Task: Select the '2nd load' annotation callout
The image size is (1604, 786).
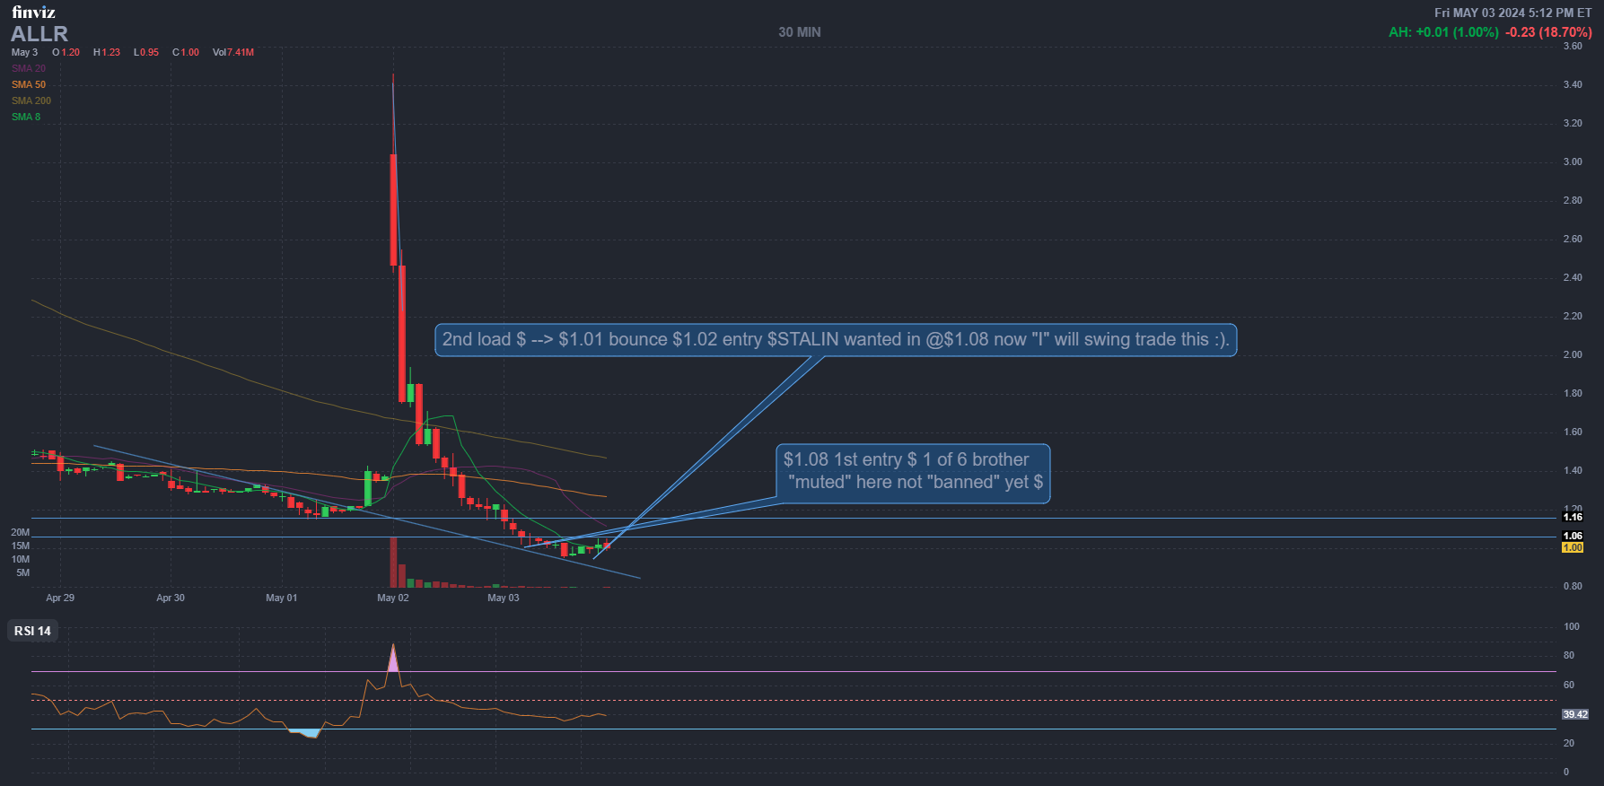Action: (x=835, y=340)
